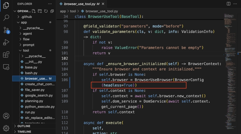
Task: Collapse all folders in Explorer
Action: point(52,11)
